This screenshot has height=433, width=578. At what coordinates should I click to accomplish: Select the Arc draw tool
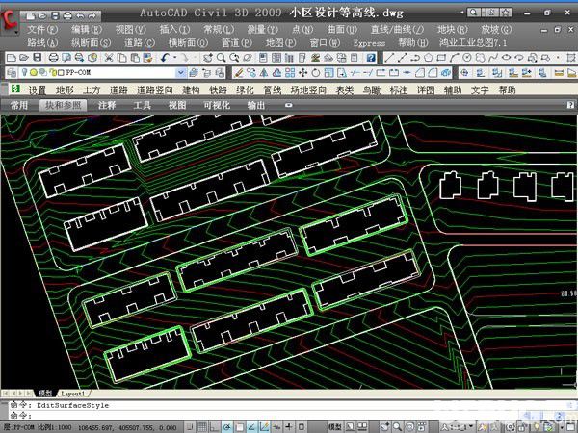tap(454, 58)
